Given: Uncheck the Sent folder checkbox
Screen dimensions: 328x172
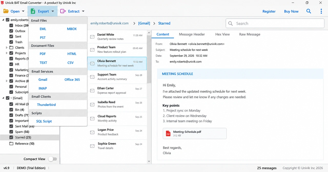Looking at the screenshot, I should point(11,37).
